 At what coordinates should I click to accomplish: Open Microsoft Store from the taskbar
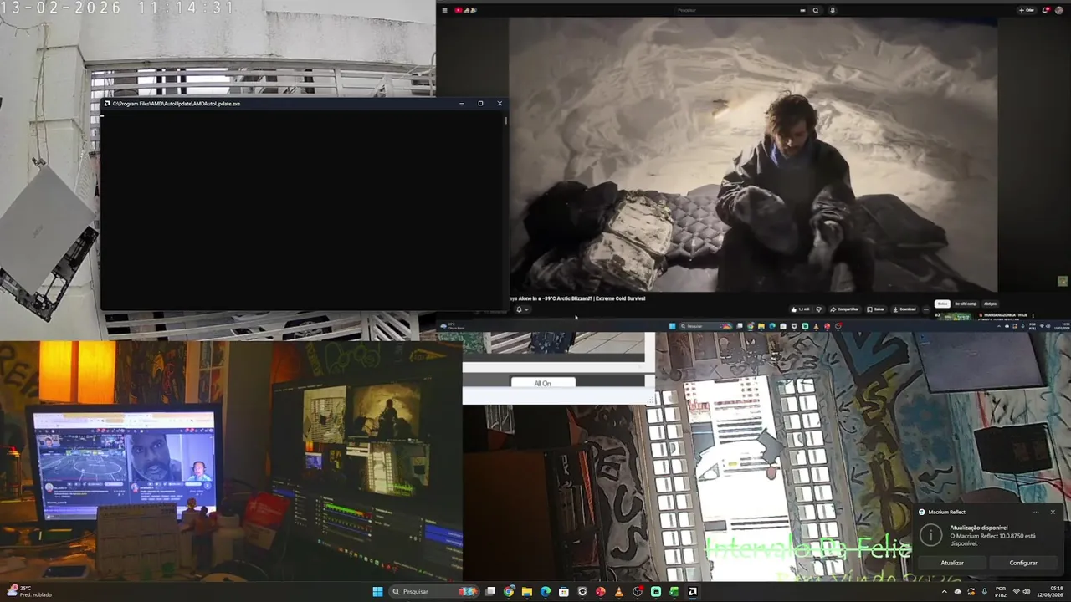pos(564,592)
